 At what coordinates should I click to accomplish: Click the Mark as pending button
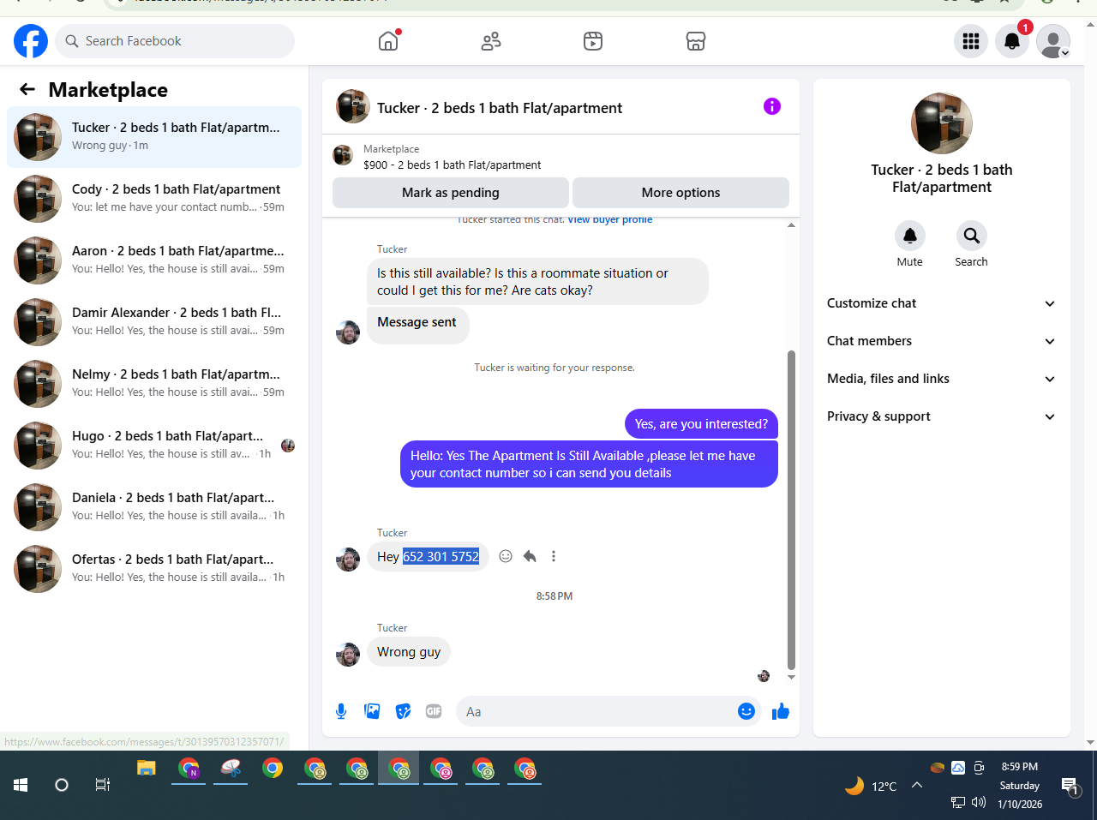451,193
